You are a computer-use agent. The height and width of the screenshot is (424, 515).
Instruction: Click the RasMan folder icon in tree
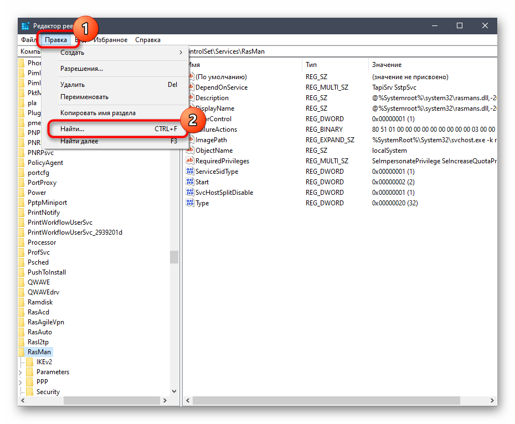point(22,352)
